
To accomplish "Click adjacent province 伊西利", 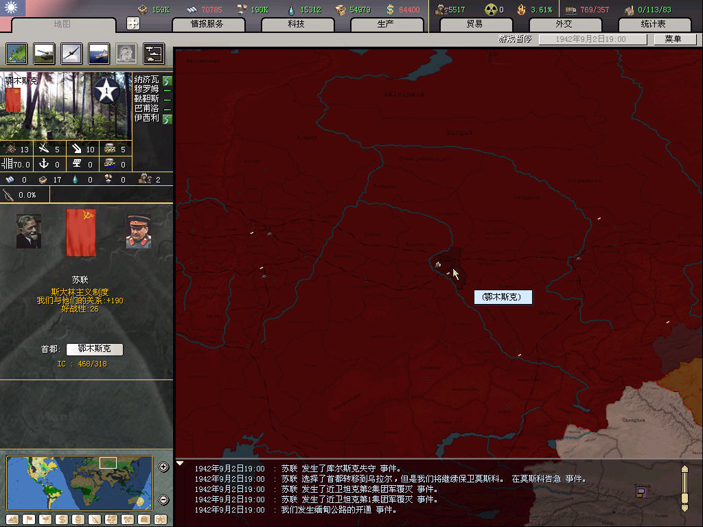I will point(147,118).
